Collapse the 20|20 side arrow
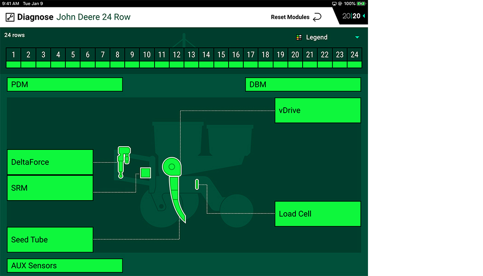This screenshot has height=276, width=483. coord(364,16)
